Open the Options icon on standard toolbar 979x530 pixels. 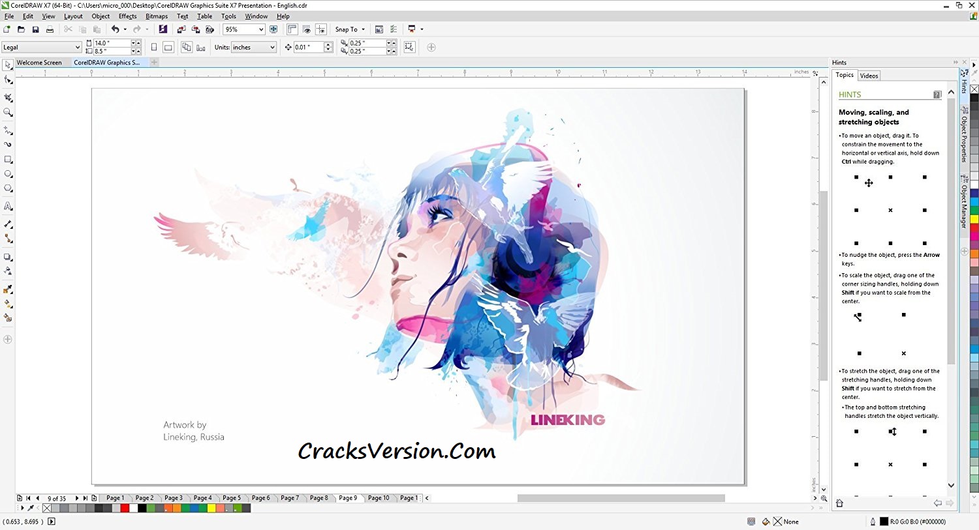coord(394,29)
